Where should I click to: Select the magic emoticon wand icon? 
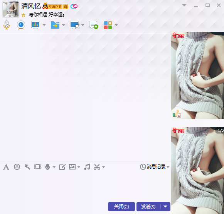[x=27, y=167]
